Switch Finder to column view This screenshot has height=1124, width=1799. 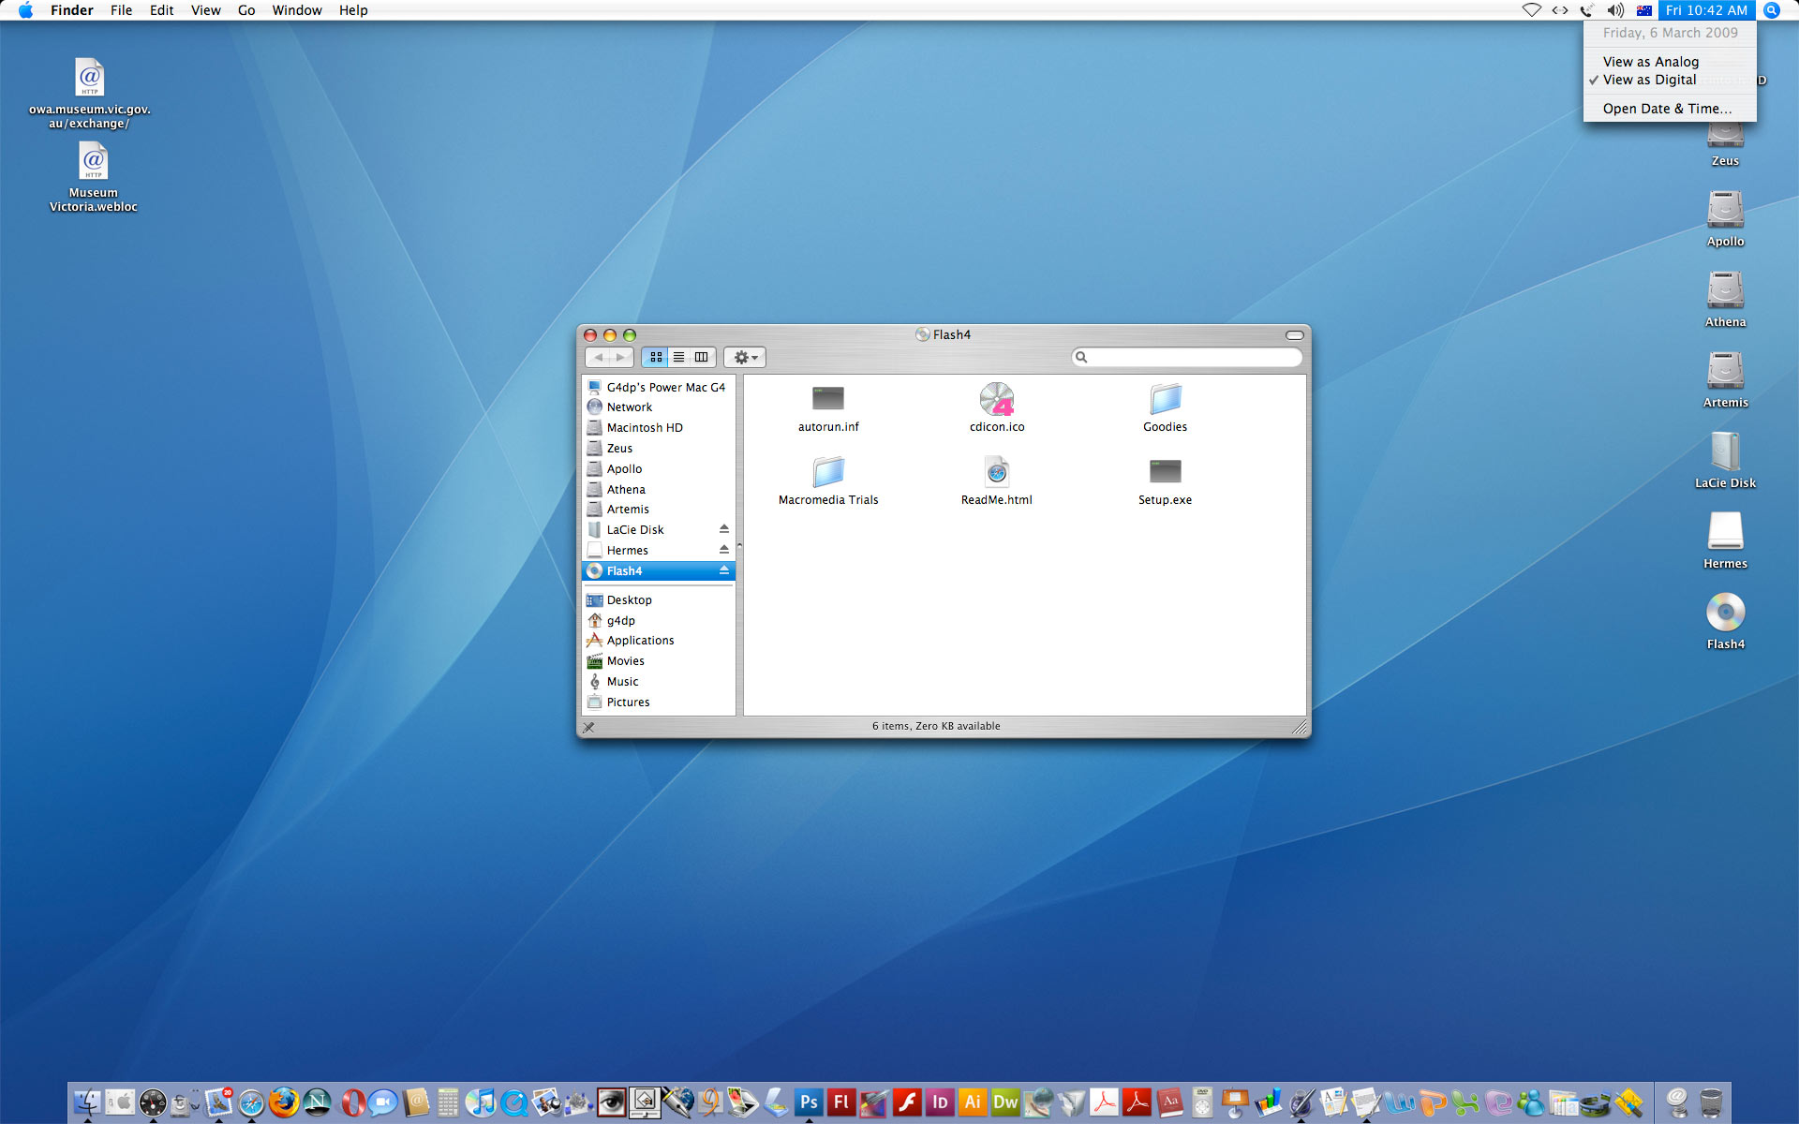tap(701, 357)
